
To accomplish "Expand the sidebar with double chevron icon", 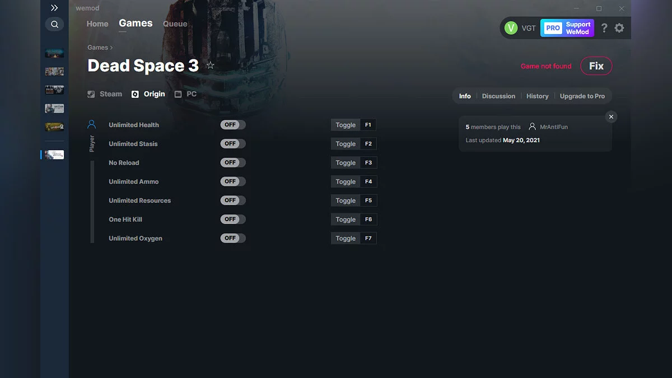I will point(54,8).
